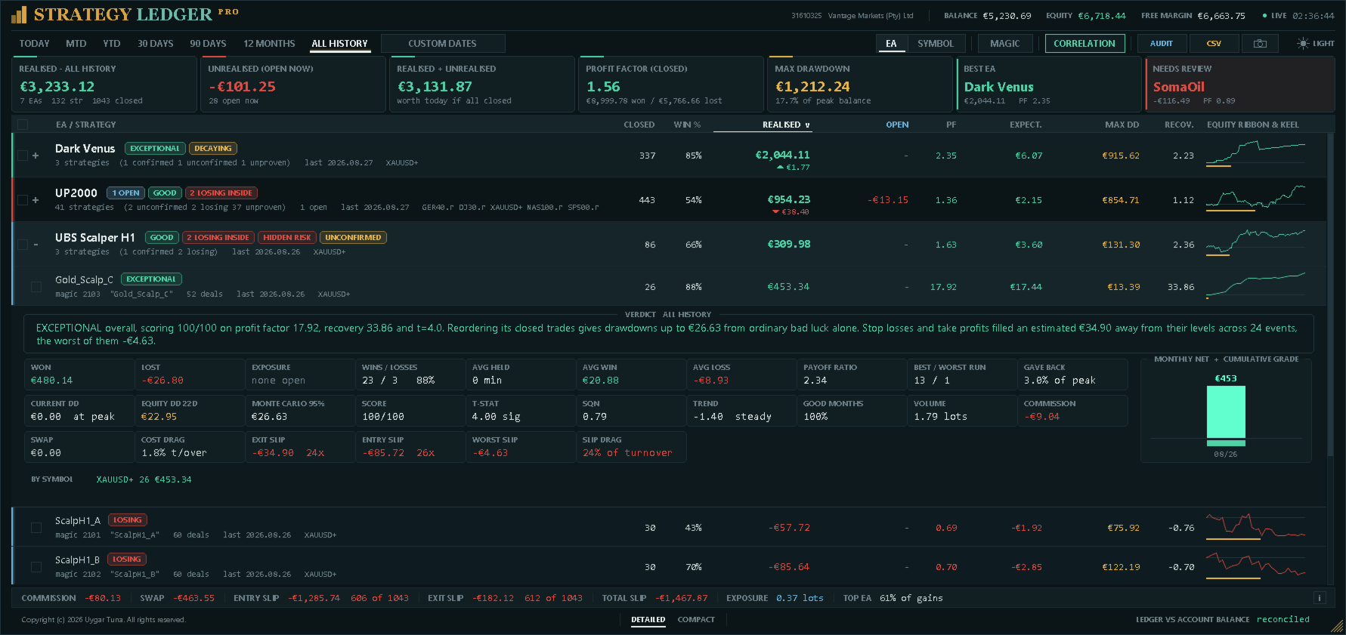
Task: Open the ScalpH1_A equity ribbon sparkline
Action: click(1255, 527)
